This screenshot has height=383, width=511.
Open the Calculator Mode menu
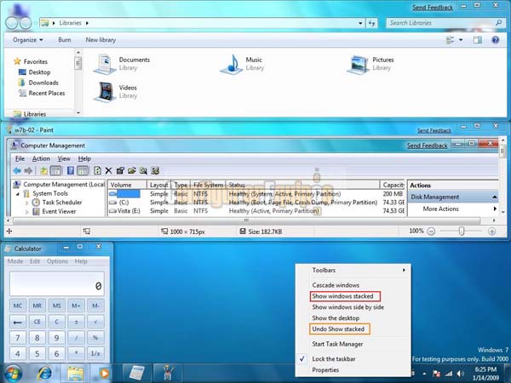coord(15,261)
